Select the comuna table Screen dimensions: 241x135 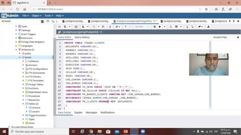(36, 108)
